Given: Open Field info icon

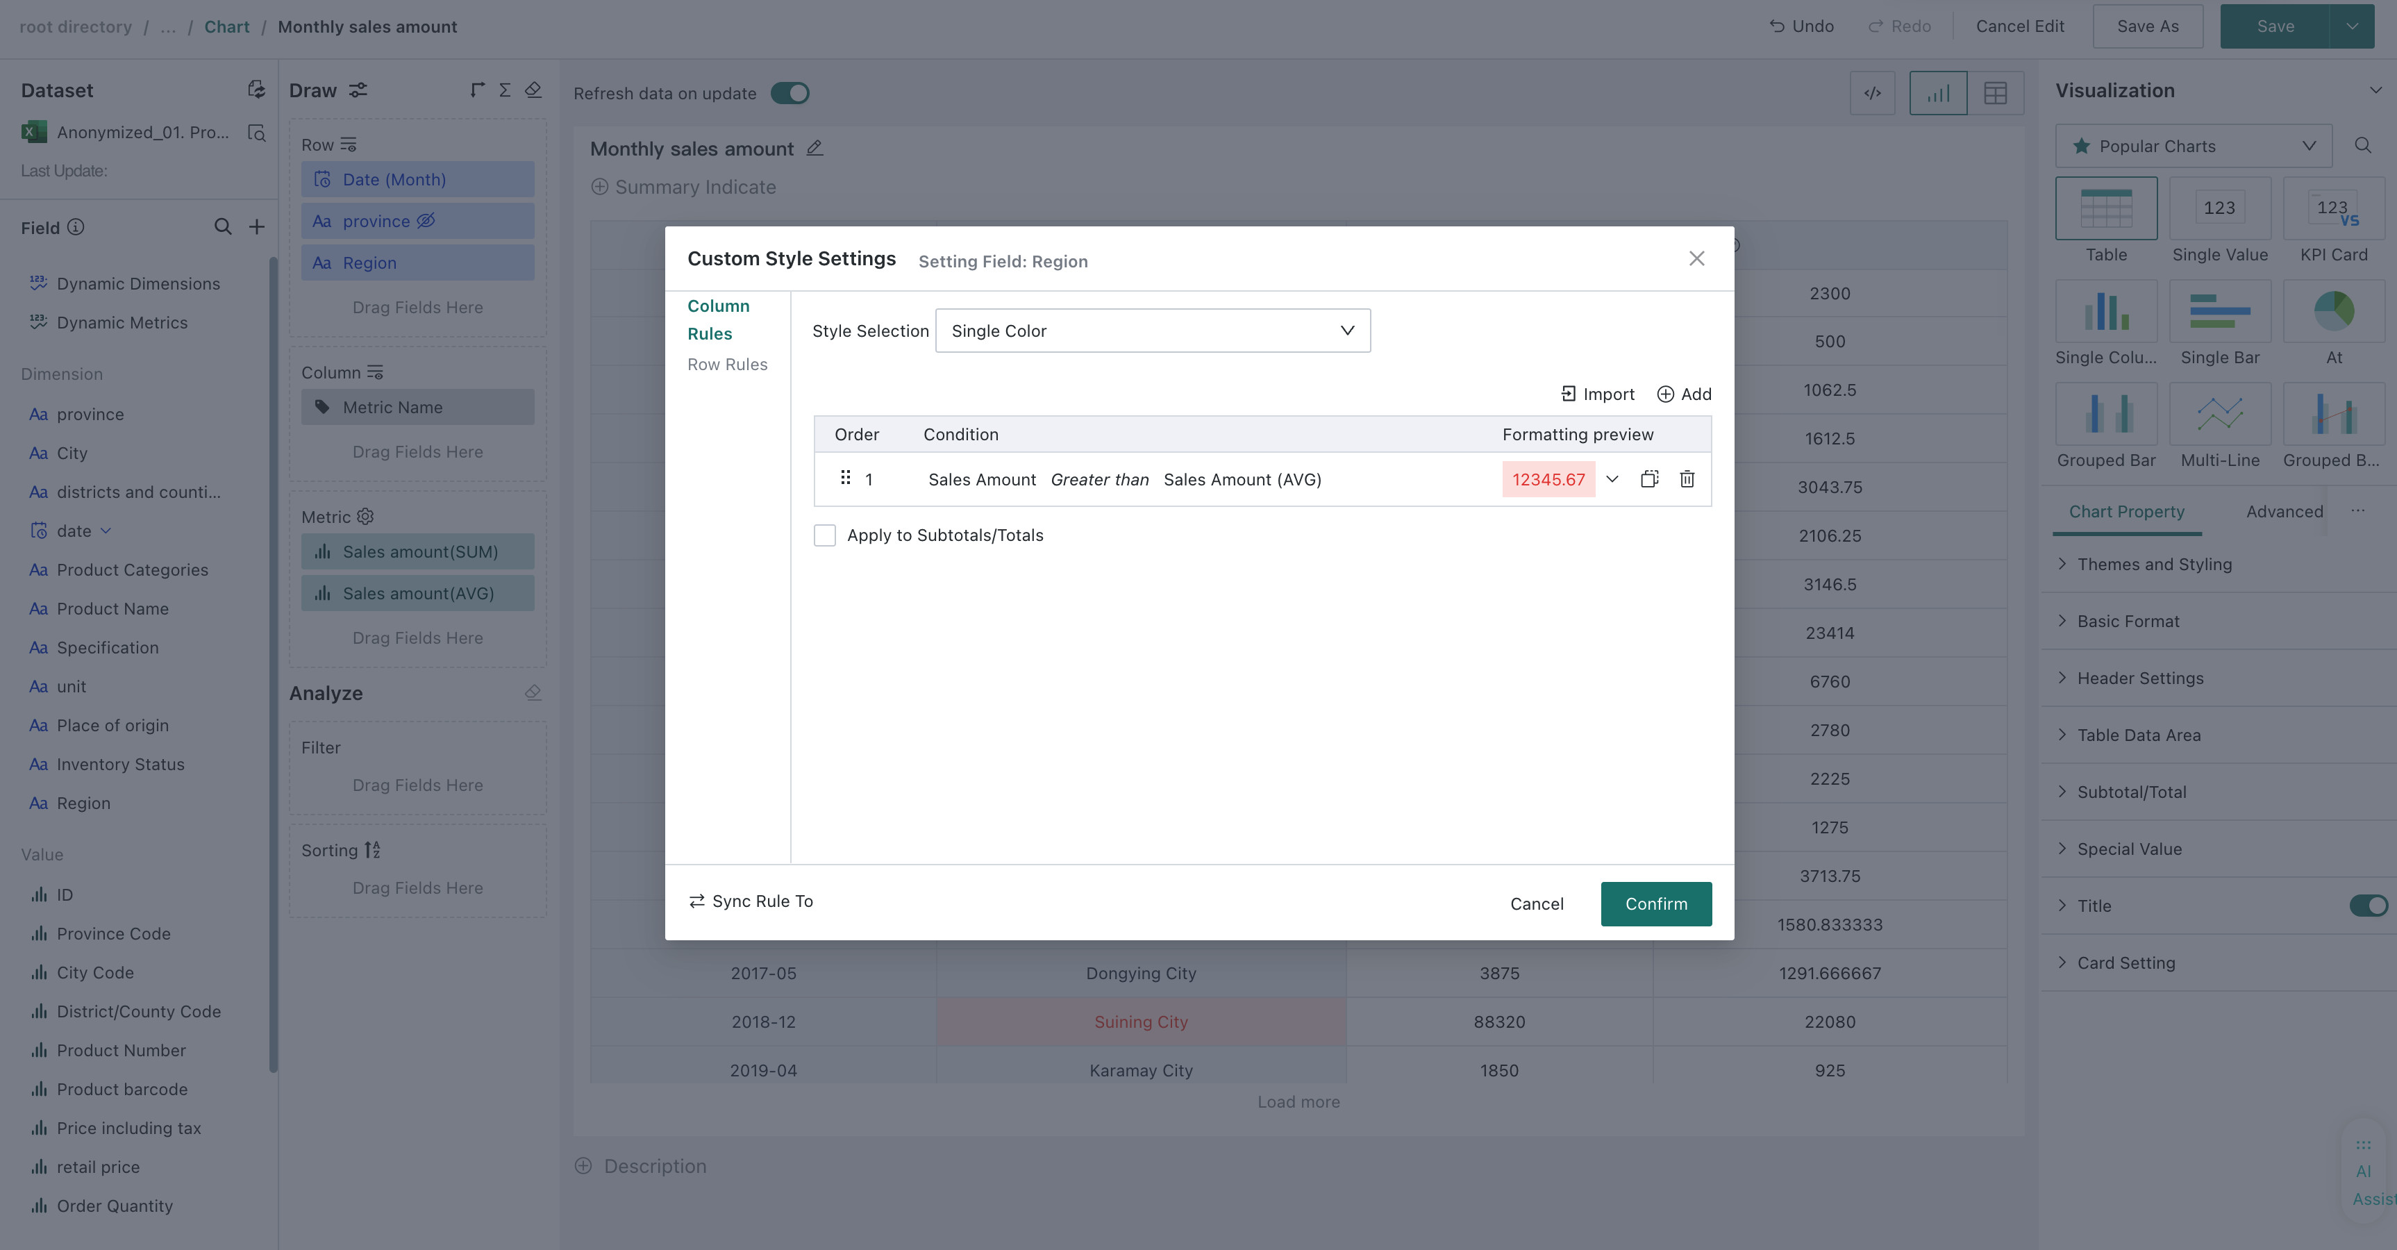Looking at the screenshot, I should (76, 226).
